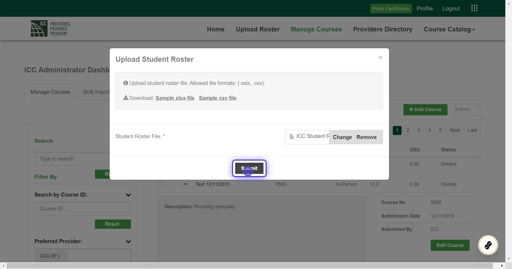The image size is (512, 269).
Task: Go to page 5 of results
Action: (x=440, y=130)
